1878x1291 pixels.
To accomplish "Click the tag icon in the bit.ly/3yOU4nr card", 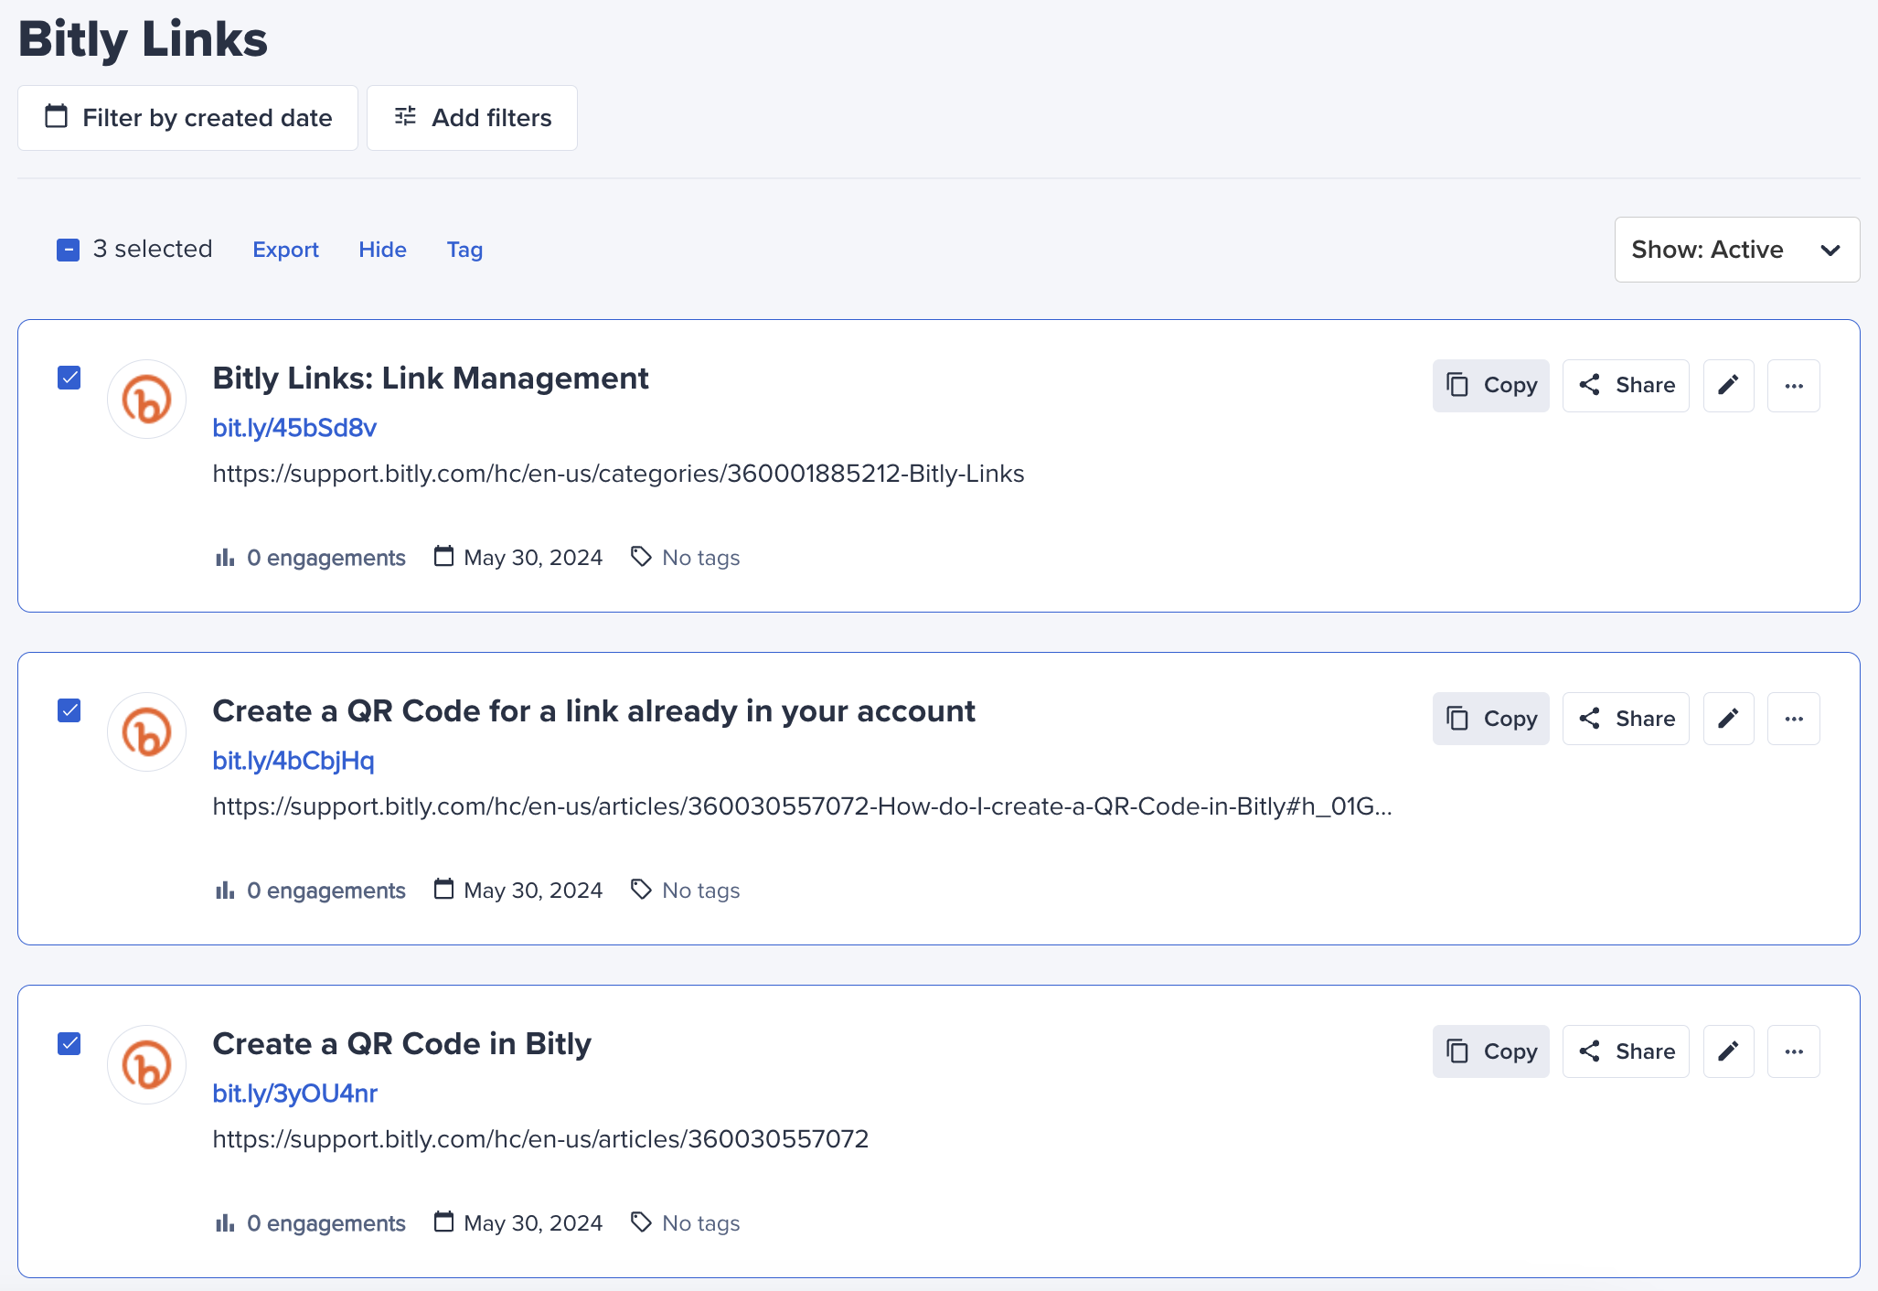I will 641,1222.
